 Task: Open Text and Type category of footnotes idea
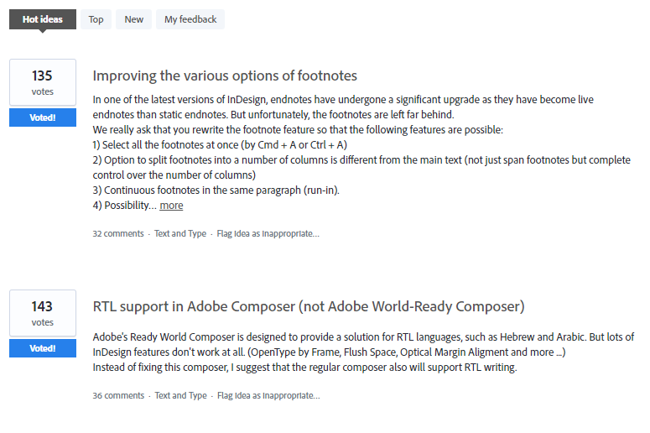coord(180,234)
